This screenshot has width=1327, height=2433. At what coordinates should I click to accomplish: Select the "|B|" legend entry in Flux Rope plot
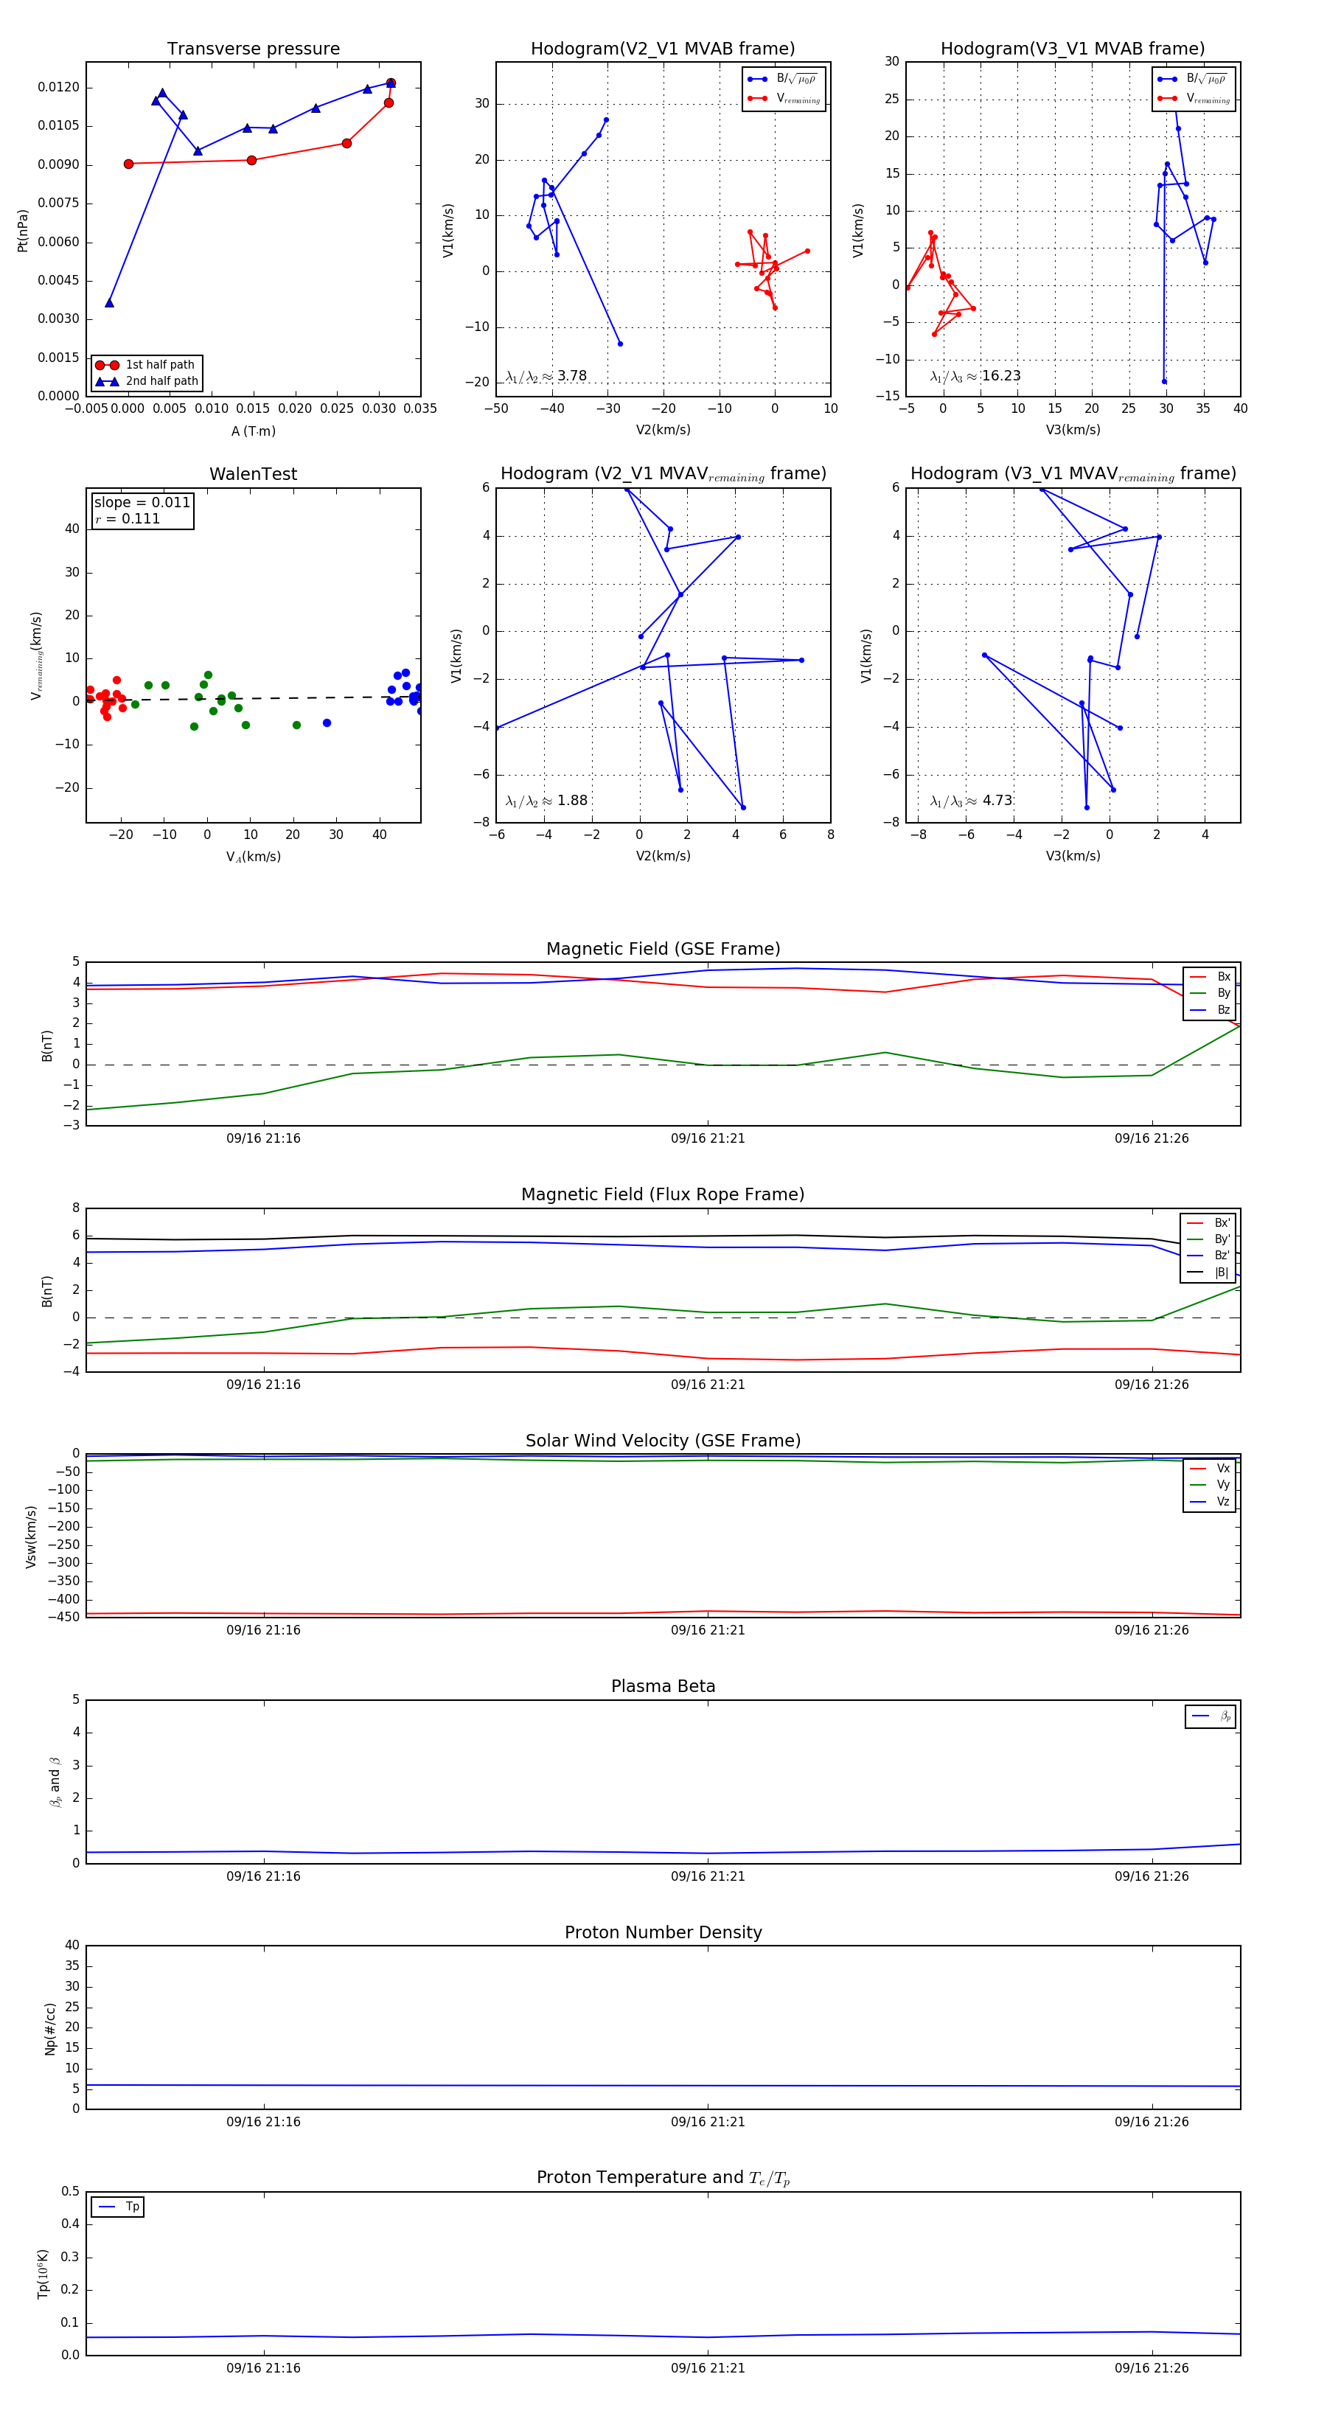point(1208,1273)
